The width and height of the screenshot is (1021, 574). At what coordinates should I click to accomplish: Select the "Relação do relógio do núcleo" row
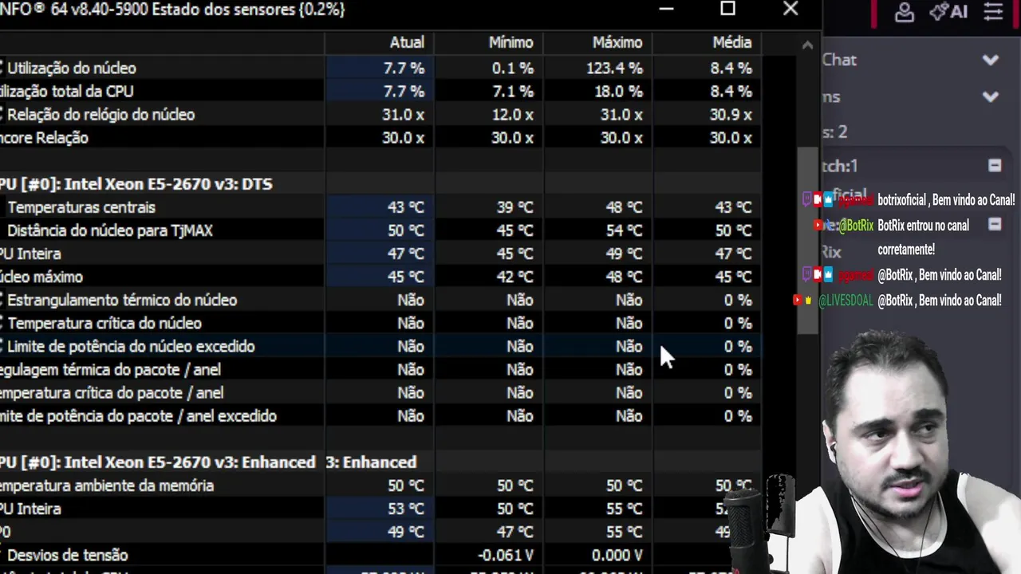click(380, 115)
